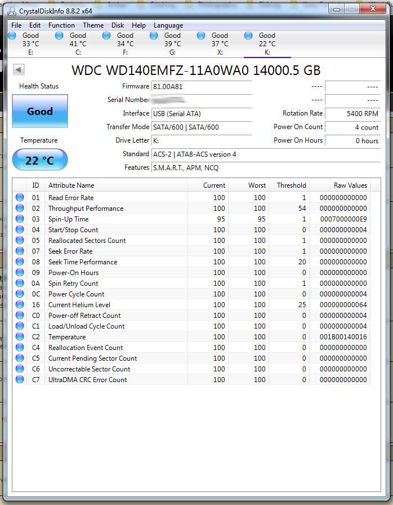This screenshot has height=505, width=393.
Task: Switch to the C: drive tab
Action: coord(78,44)
